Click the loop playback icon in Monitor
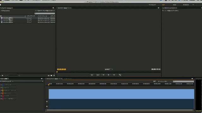202x113 pixels. 92,75
